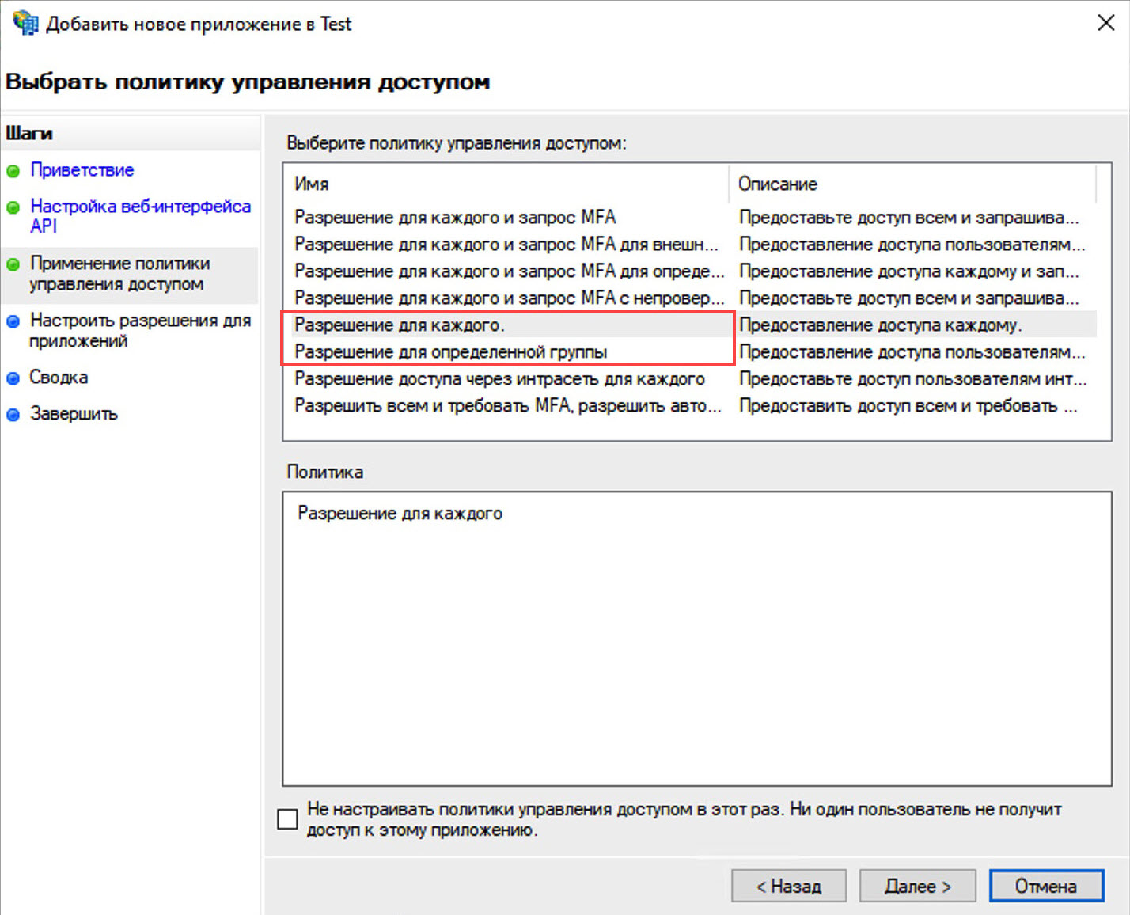Close the dialog with the X button
Screen dimensions: 1130x915
1105,23
